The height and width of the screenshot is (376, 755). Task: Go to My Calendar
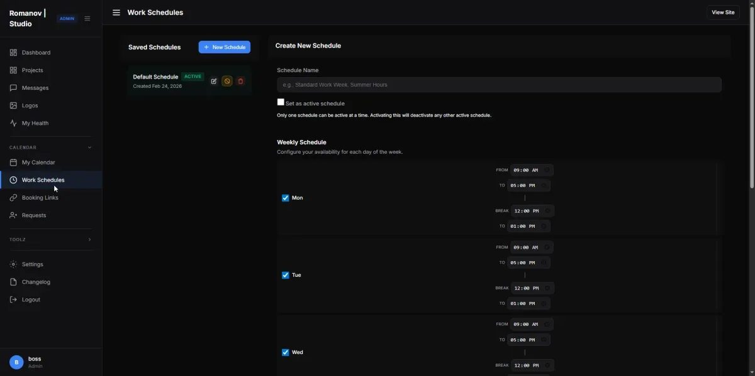pyautogui.click(x=38, y=163)
